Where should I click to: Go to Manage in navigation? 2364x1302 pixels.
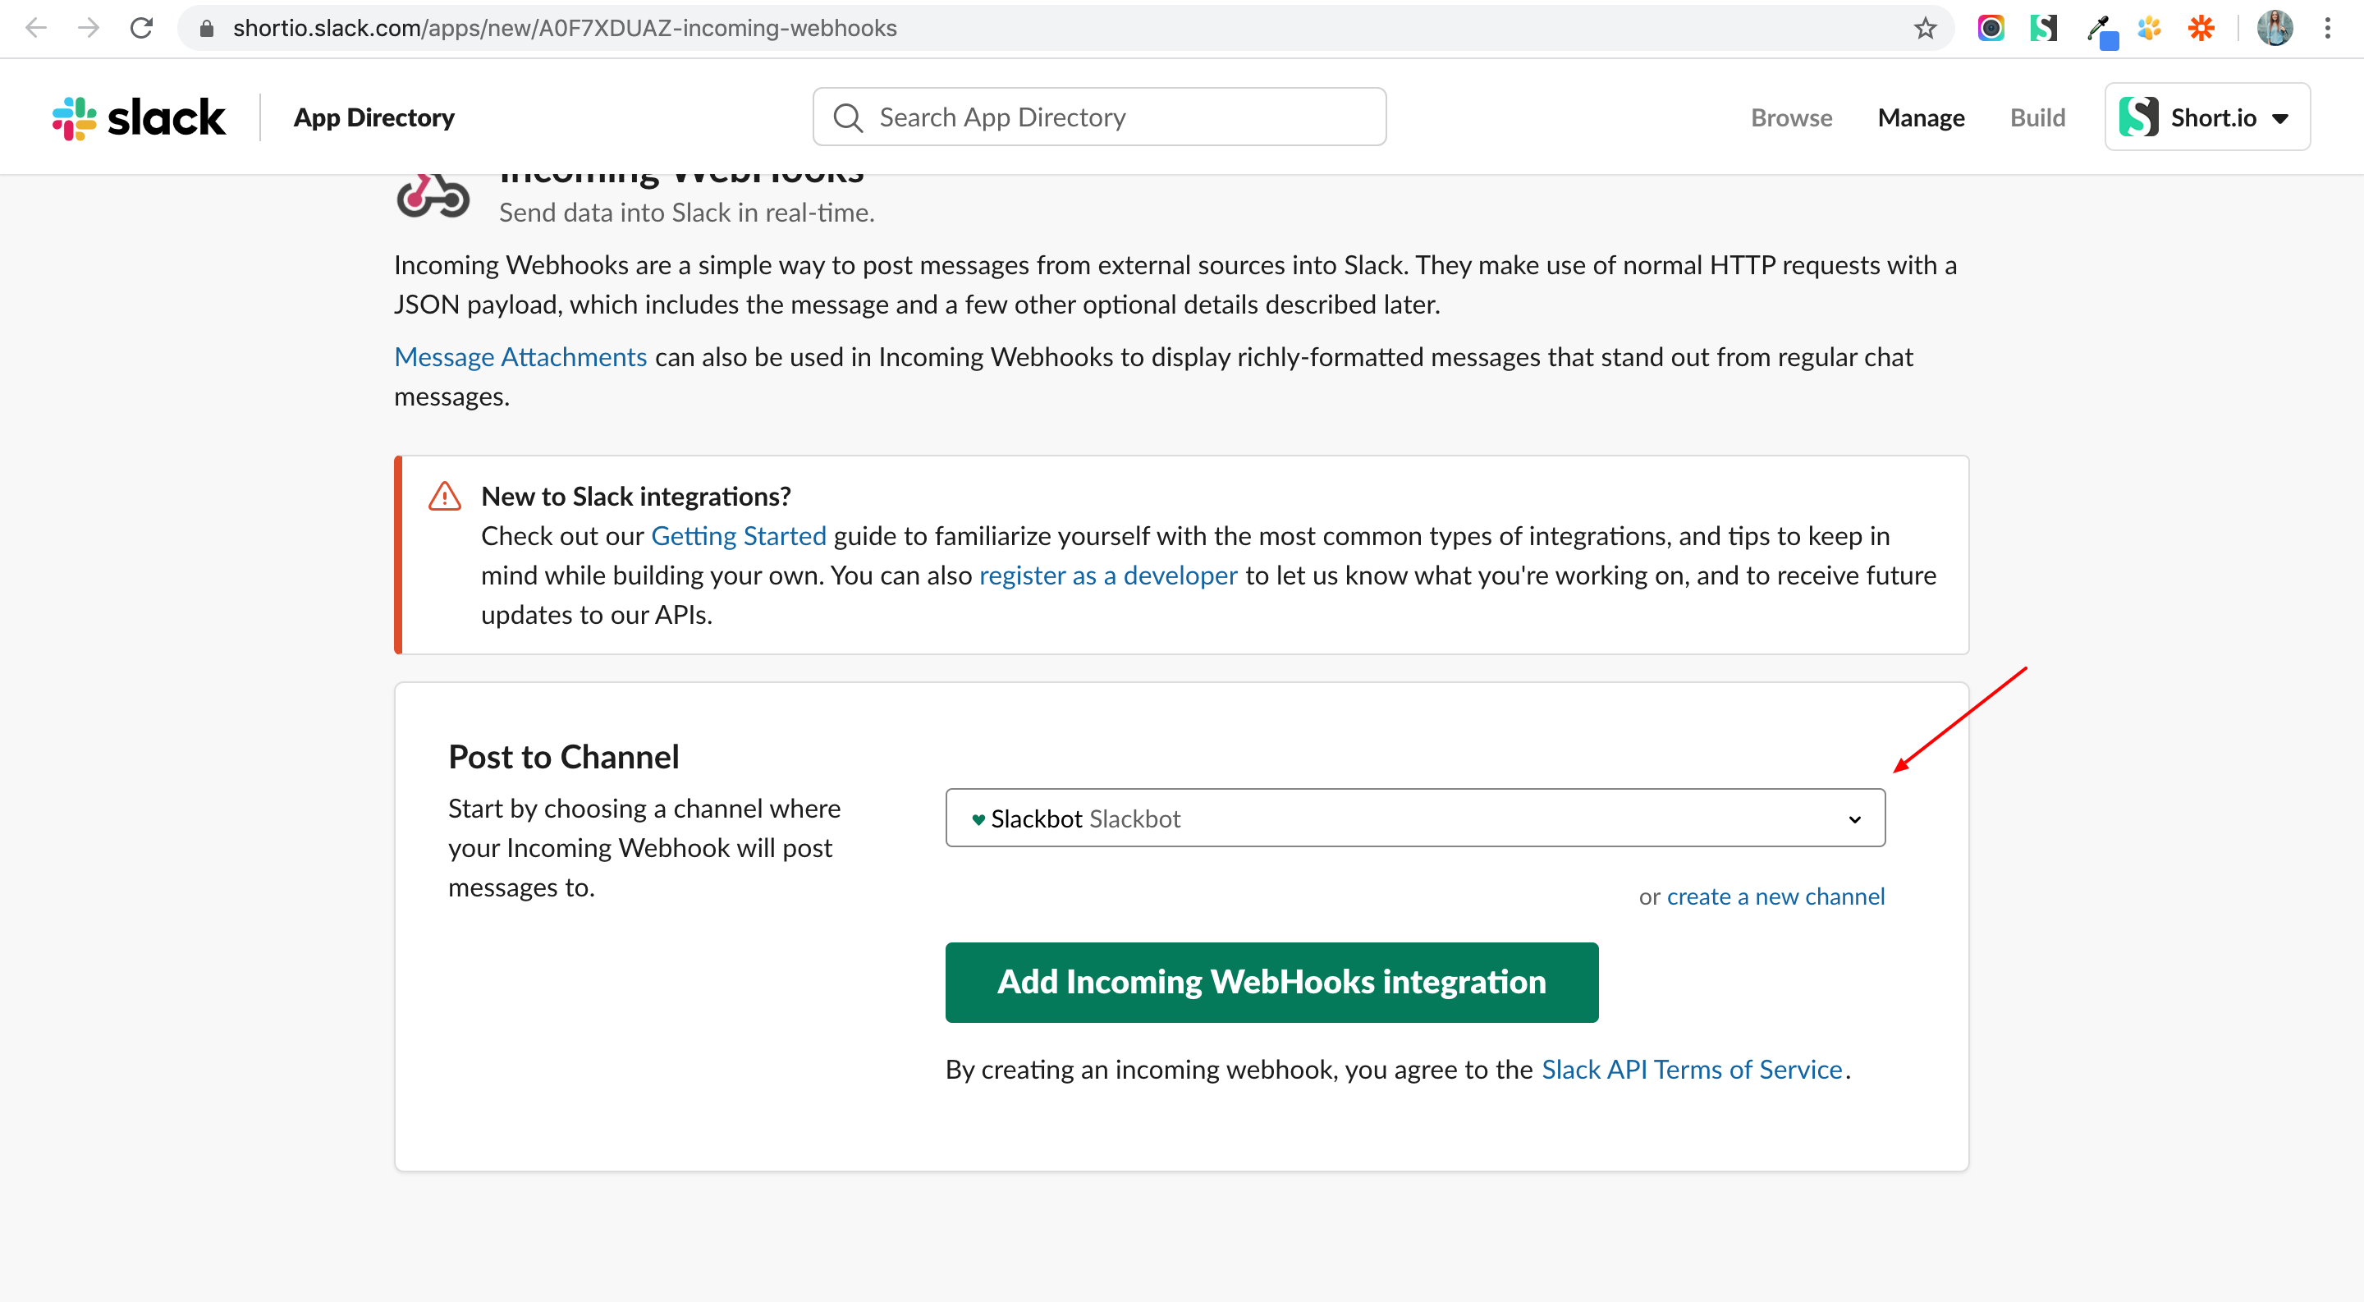[x=1921, y=117]
